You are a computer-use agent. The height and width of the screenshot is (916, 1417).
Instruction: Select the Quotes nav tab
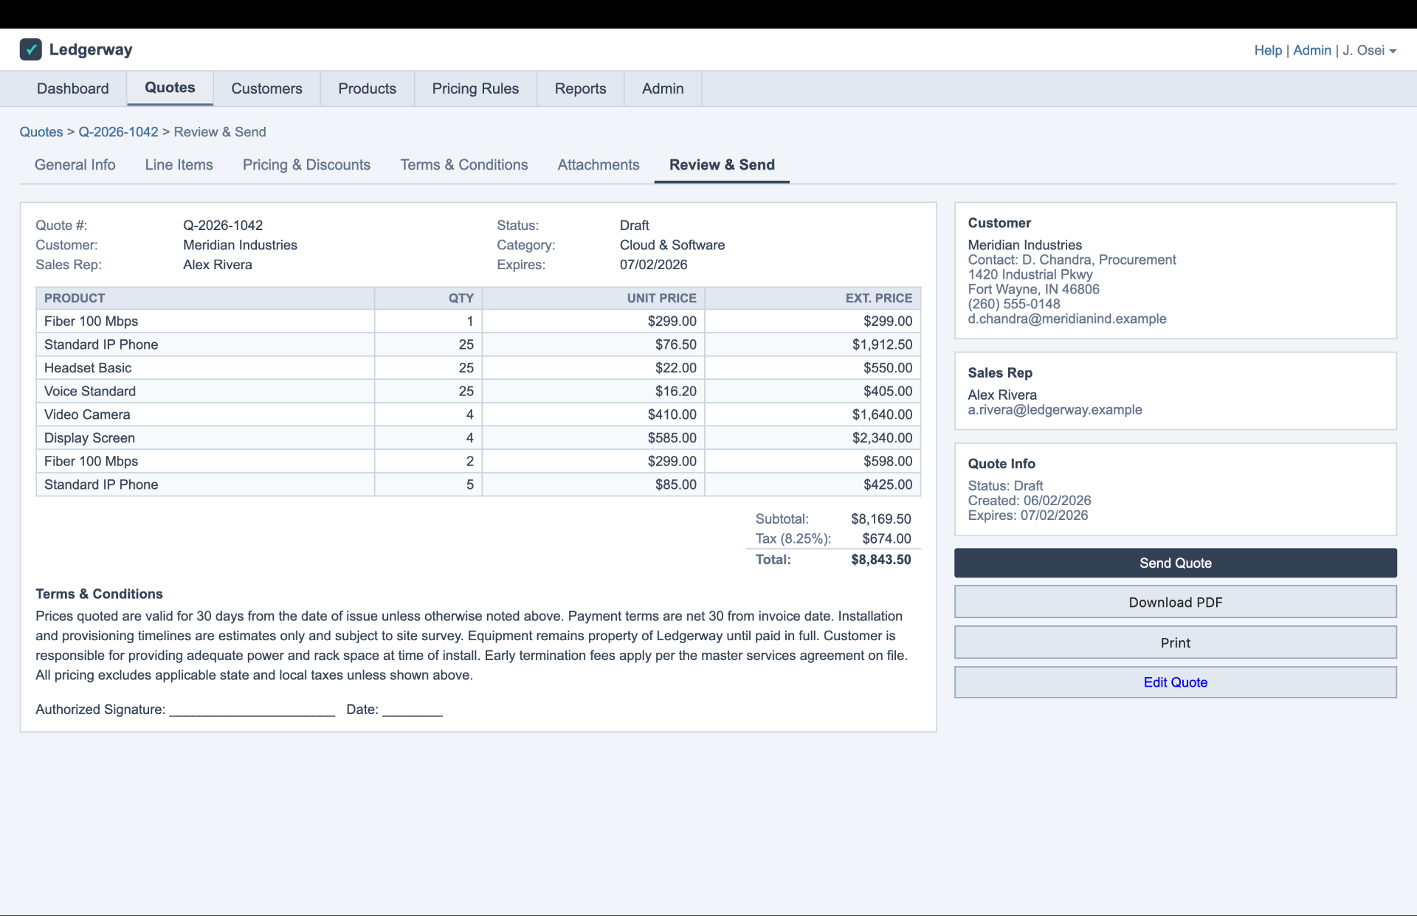[x=170, y=88]
